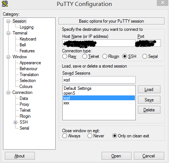
Task: Open the Behaviour category
Action: pos(29,69)
